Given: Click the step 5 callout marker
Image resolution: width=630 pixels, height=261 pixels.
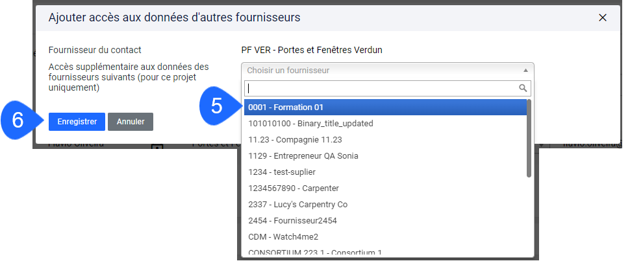Looking at the screenshot, I should (219, 107).
